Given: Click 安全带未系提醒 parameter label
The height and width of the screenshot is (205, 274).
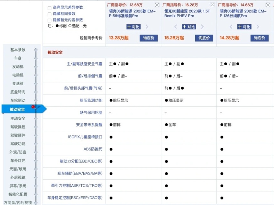Looking at the screenshot, I should 89,125.
